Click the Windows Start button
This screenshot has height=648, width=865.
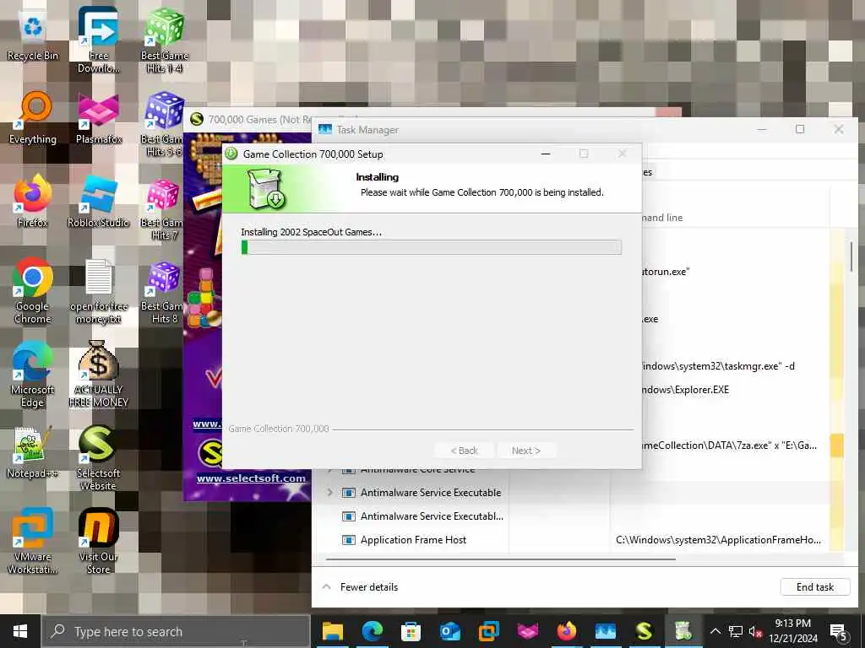coord(20,631)
